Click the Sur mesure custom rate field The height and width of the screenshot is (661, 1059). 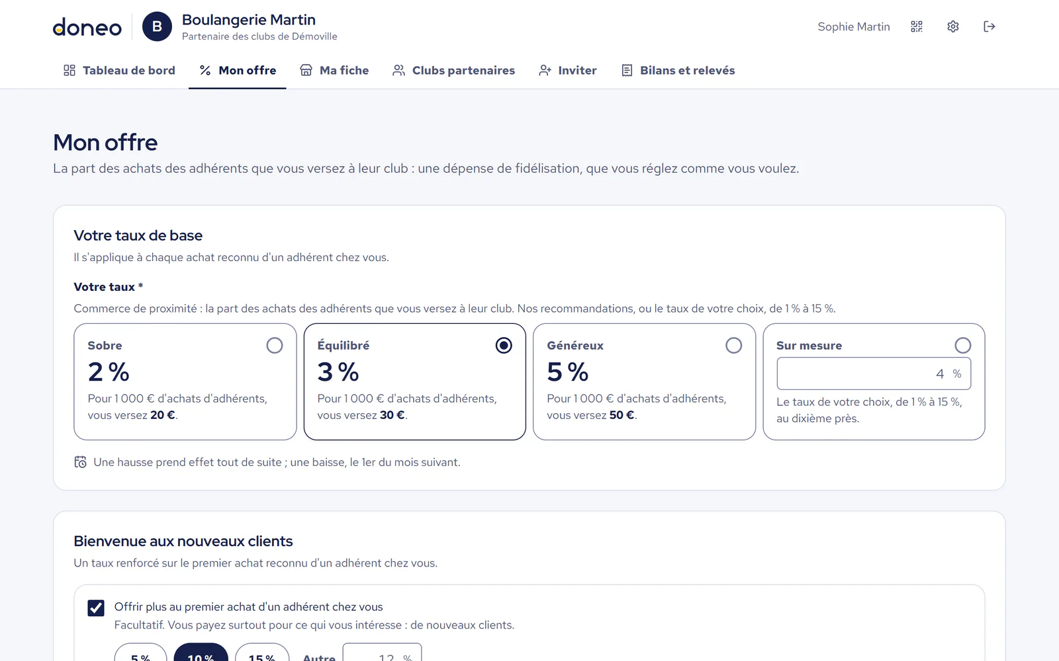[874, 373]
